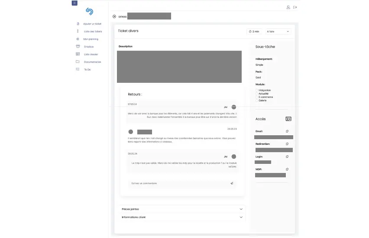Click the Pack value Gold
Image resolution: width=369 pixels, height=238 pixels.
[x=258, y=77]
